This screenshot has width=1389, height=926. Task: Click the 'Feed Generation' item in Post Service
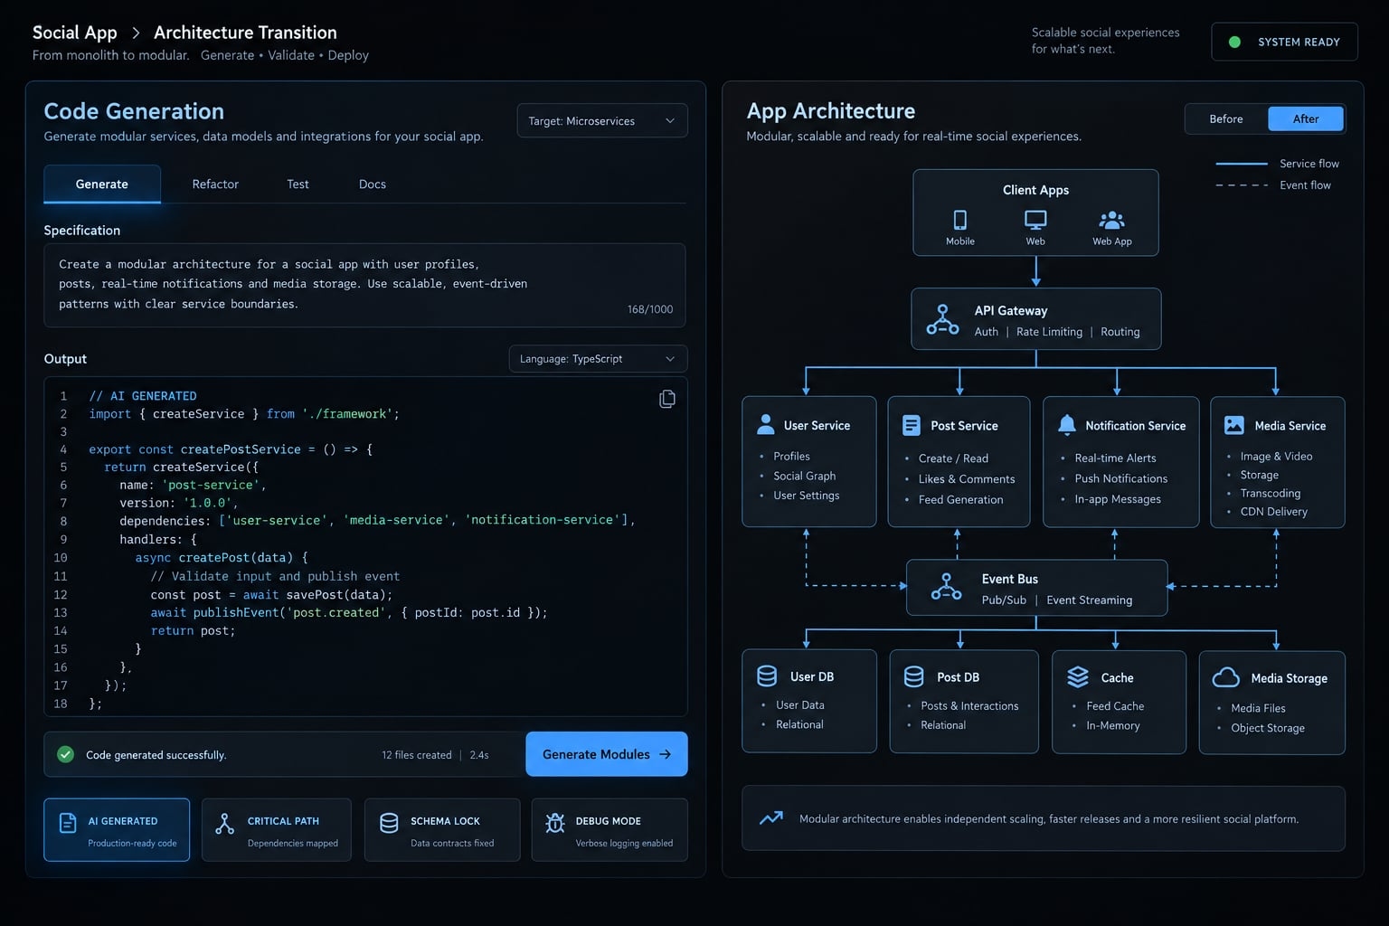(x=960, y=500)
